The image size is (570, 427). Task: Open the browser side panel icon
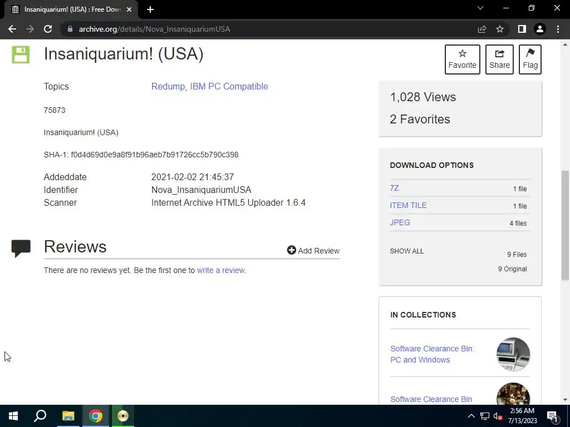click(522, 29)
